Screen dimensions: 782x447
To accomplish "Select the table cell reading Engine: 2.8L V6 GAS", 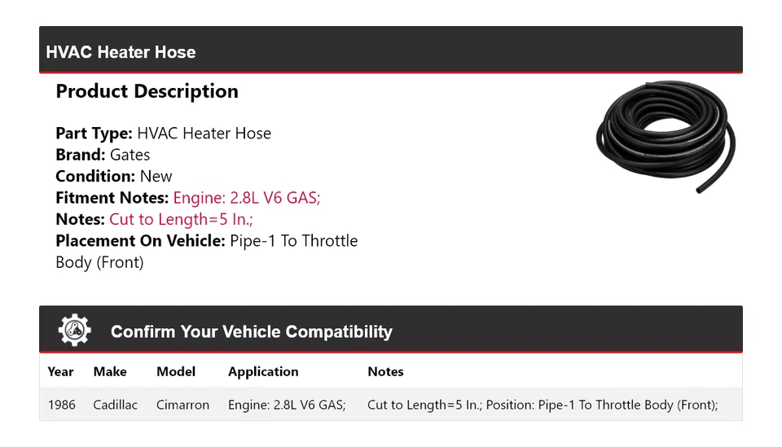I will [287, 405].
